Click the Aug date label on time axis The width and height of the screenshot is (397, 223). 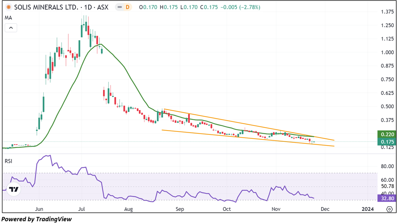click(128, 209)
